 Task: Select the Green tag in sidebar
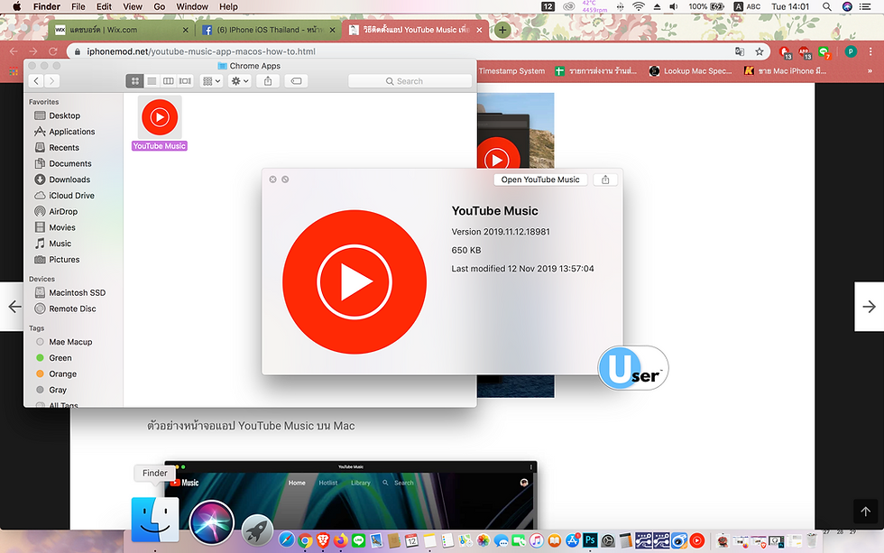click(60, 358)
